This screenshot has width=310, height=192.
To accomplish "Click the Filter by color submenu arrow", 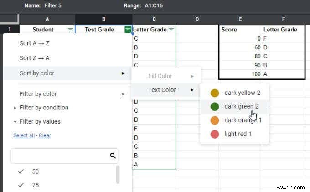I will pos(123,94).
